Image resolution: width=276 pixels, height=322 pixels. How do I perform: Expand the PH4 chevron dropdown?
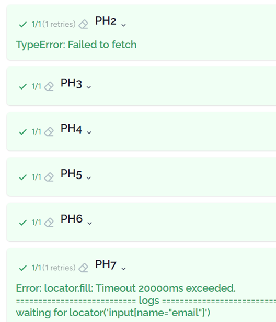coord(89,132)
